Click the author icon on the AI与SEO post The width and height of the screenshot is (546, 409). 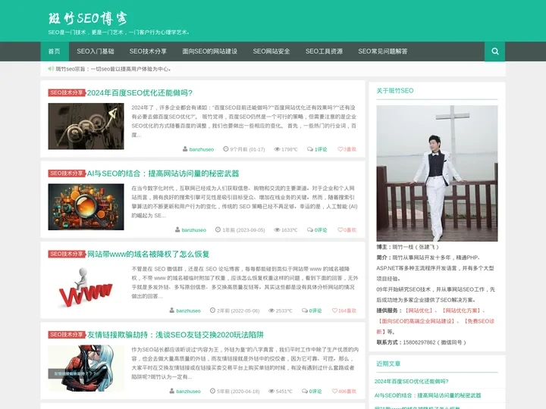pos(177,230)
